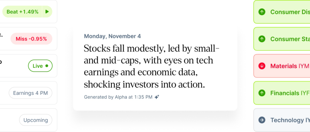Click the sparkle icon after 1:35 PM
Viewport: 310px width, 132px height.
[157, 97]
